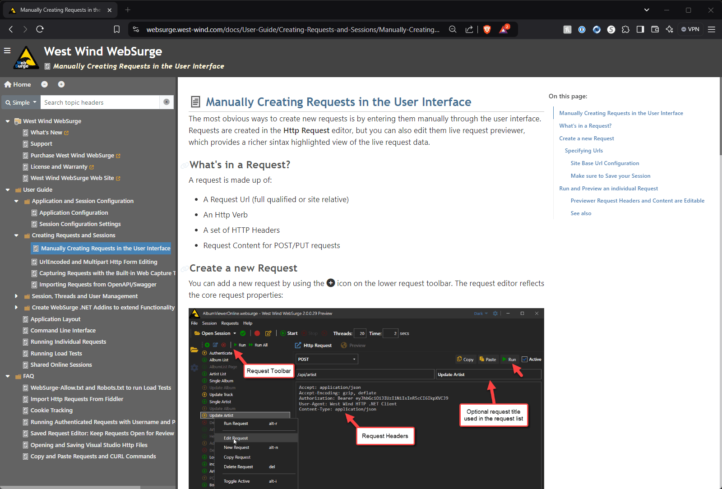View site information icon

pos(135,29)
